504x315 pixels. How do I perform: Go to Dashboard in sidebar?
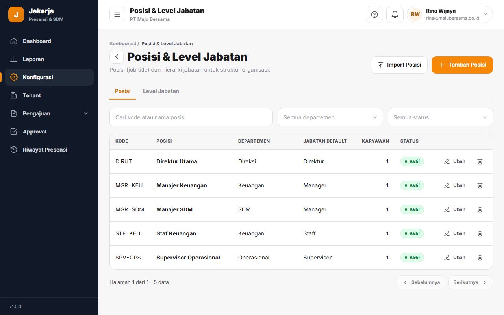49,41
